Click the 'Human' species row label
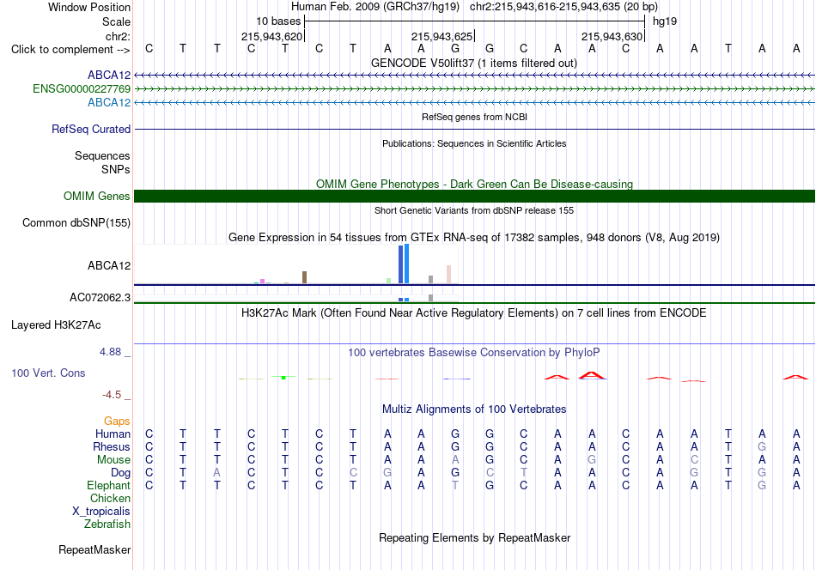Image resolution: width=816 pixels, height=570 pixels. [113, 434]
